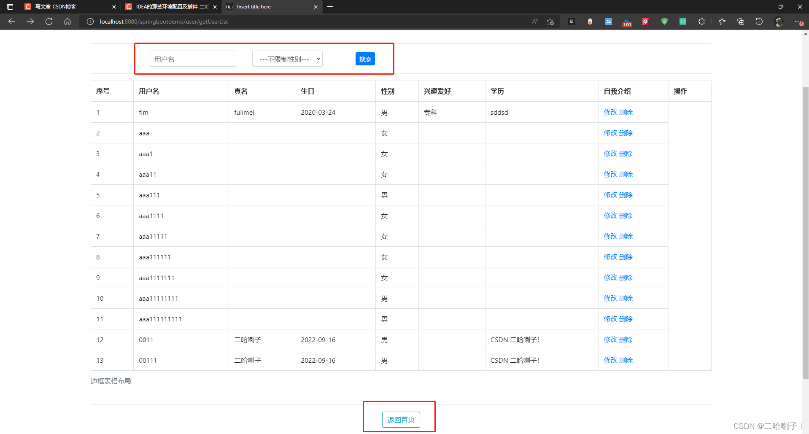Click the blue 搜索 button

(x=365, y=59)
